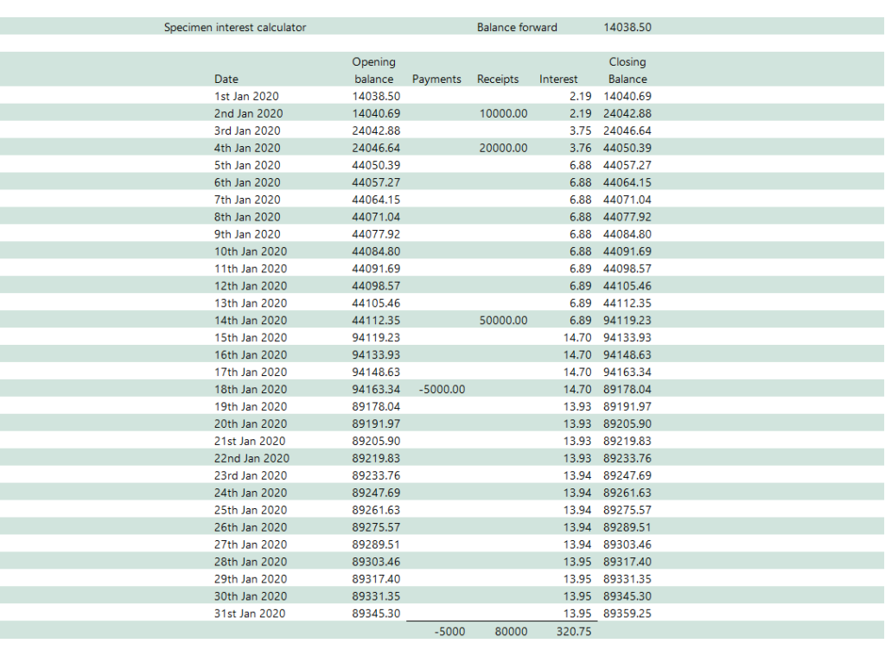The image size is (885, 656).
Task: Select the 'Balance forward' label cell
Action: pyautogui.click(x=517, y=27)
